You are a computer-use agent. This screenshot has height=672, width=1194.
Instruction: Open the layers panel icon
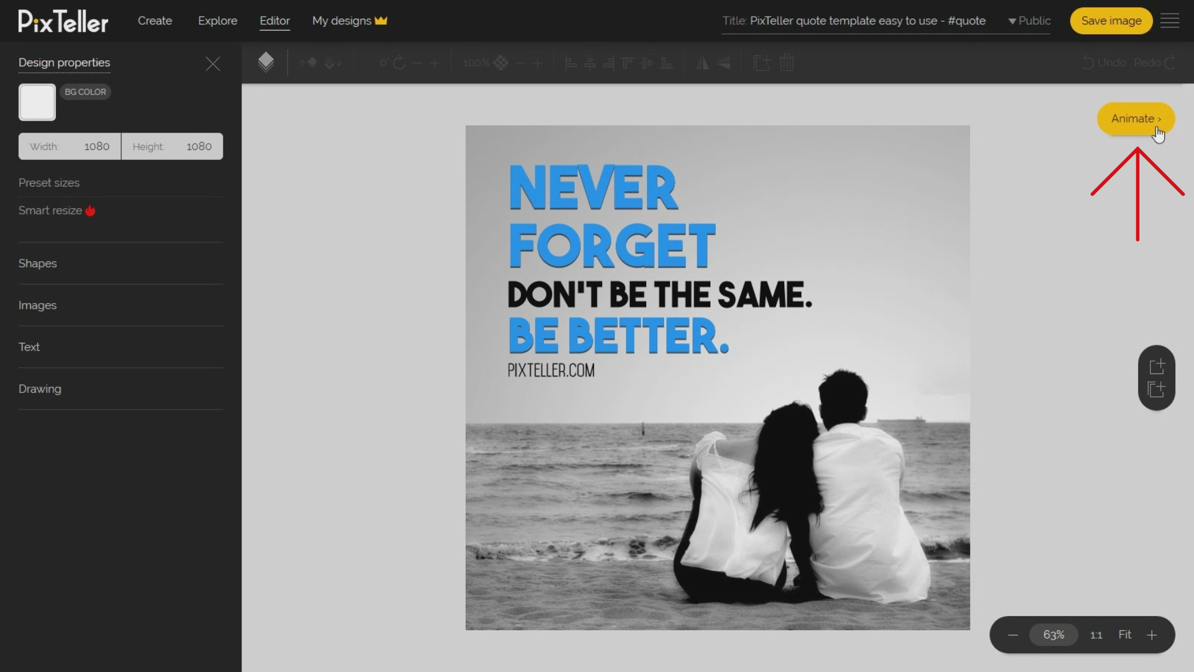coord(266,62)
